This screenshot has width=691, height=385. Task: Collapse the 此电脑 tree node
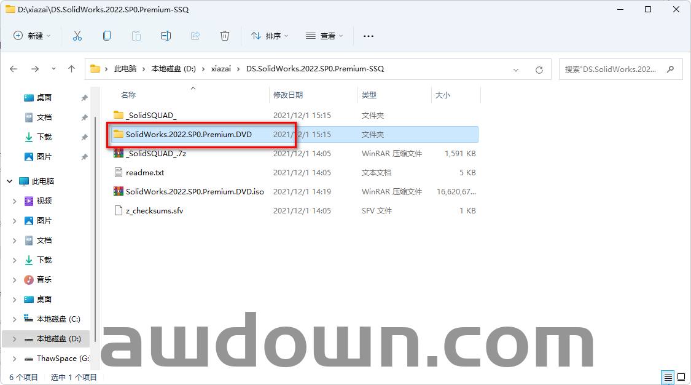[10, 181]
